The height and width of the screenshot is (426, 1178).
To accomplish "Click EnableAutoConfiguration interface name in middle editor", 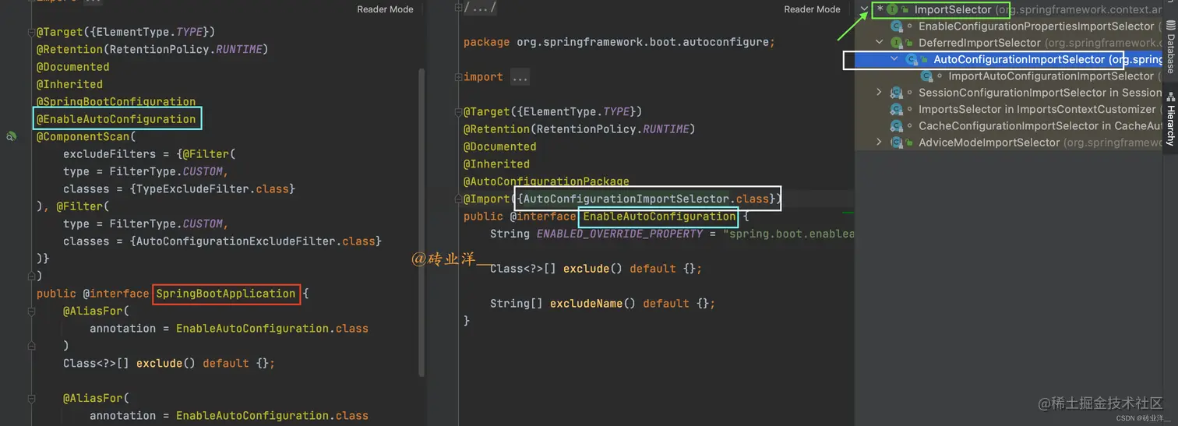I will click(x=659, y=216).
